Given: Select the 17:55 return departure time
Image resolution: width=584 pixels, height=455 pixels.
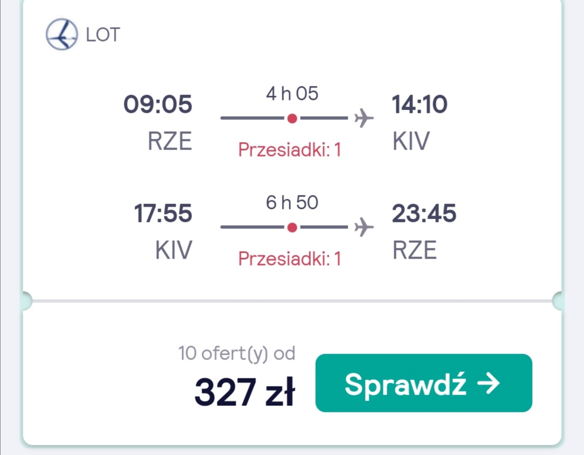Looking at the screenshot, I should click(163, 213).
